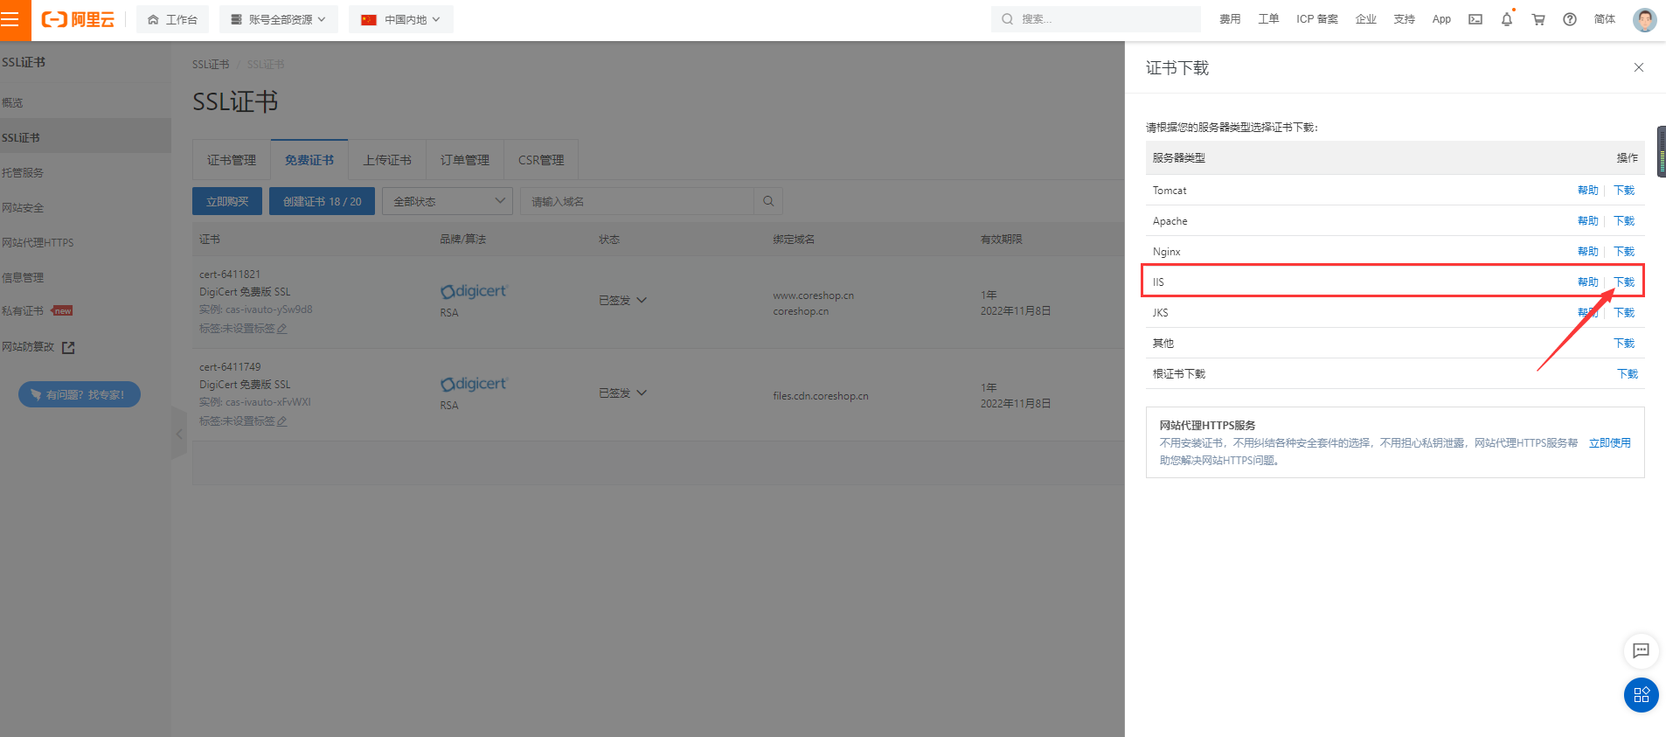Click the blue apps grid floating button
This screenshot has width=1666, height=737.
[x=1641, y=695]
